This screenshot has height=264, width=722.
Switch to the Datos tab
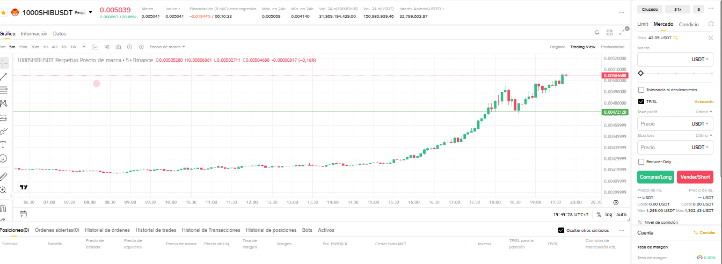point(60,33)
